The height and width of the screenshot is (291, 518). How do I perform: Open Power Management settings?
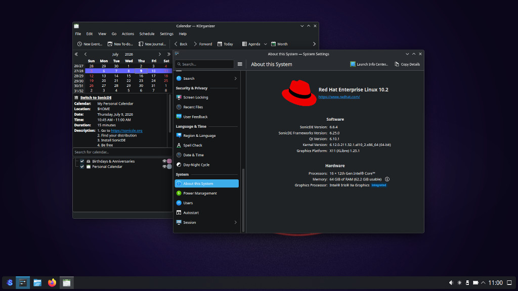point(206,193)
